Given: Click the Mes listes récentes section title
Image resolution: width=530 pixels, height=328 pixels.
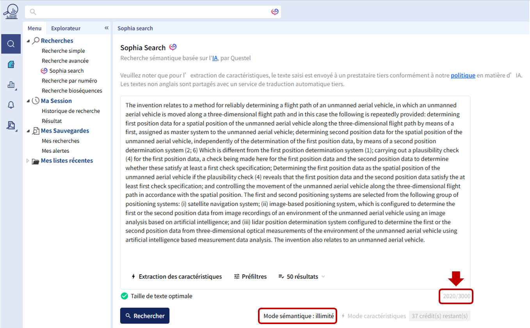Looking at the screenshot, I should 67,161.
